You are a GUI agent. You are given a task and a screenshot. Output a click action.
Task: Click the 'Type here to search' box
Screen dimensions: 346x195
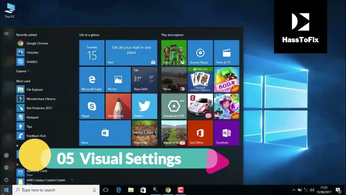coord(56,190)
